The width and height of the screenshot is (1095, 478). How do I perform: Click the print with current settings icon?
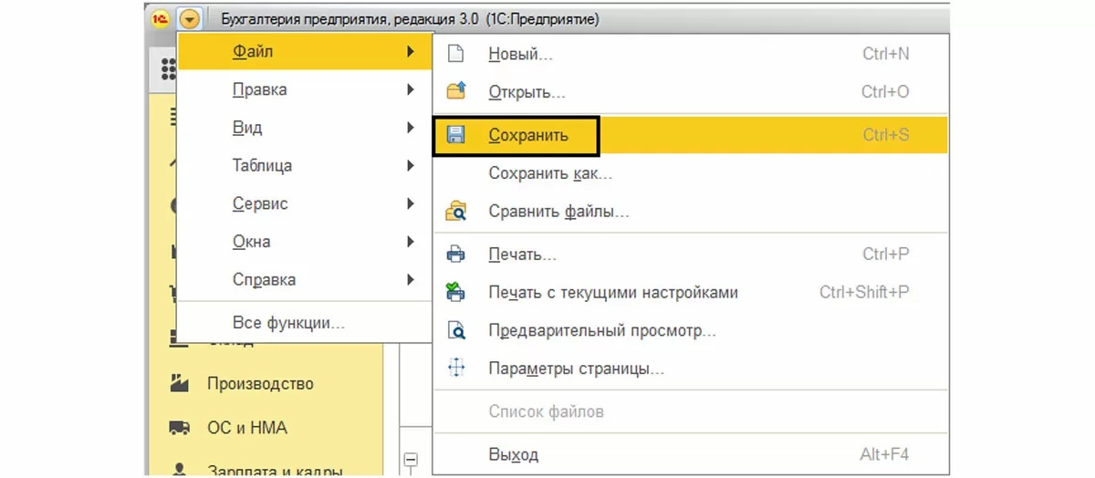click(454, 293)
